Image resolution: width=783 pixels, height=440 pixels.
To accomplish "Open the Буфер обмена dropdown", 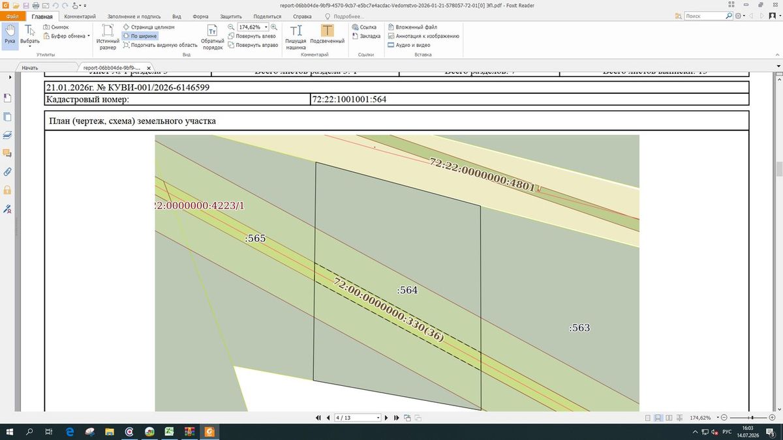I will 67,36.
